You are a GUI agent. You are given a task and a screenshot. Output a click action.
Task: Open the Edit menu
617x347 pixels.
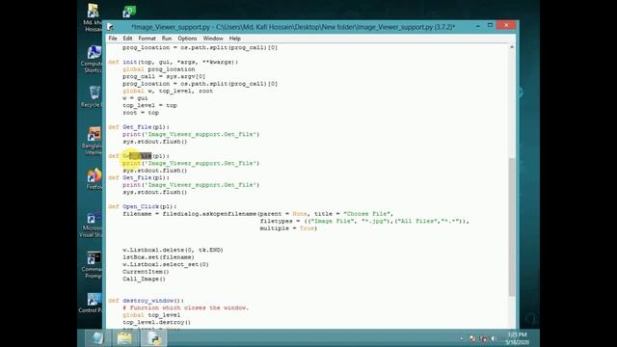[127, 39]
